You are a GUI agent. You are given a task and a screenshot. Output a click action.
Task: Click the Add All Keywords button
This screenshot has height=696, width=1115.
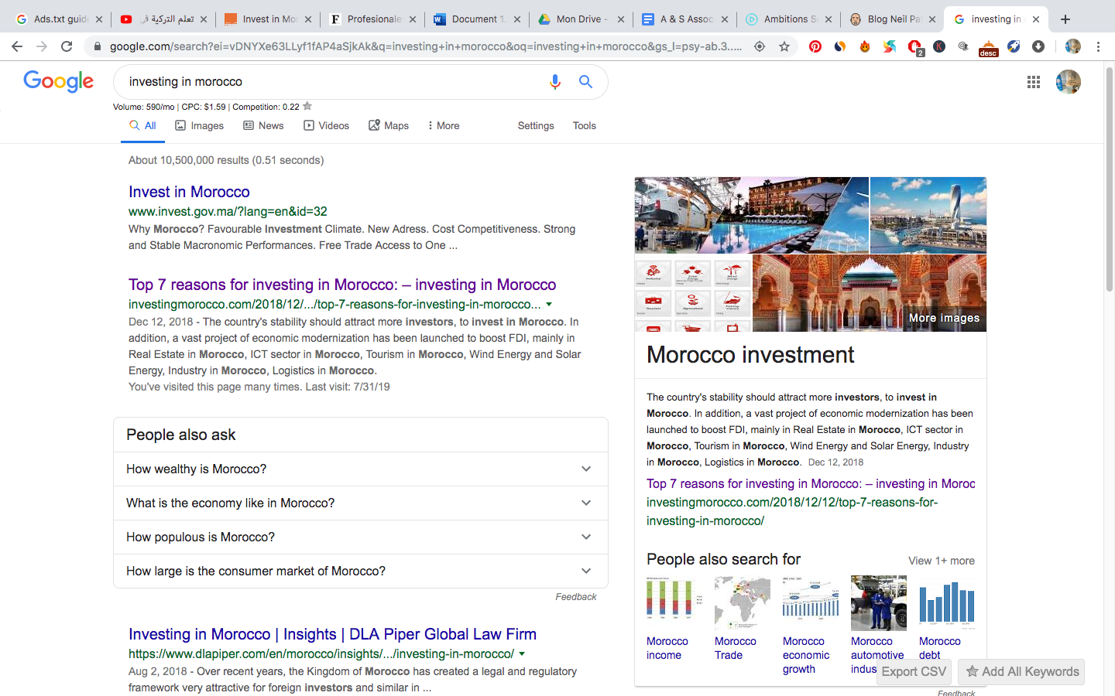pos(1021,672)
